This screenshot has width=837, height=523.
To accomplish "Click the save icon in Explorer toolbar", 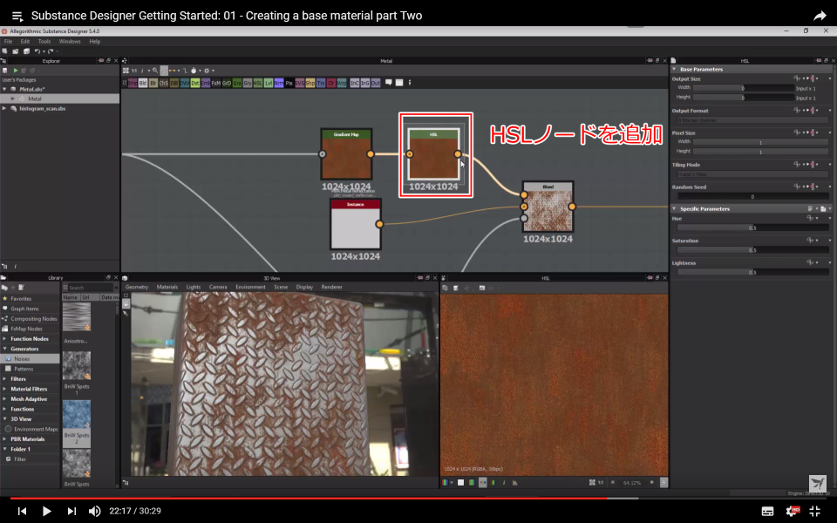I will 5,71.
